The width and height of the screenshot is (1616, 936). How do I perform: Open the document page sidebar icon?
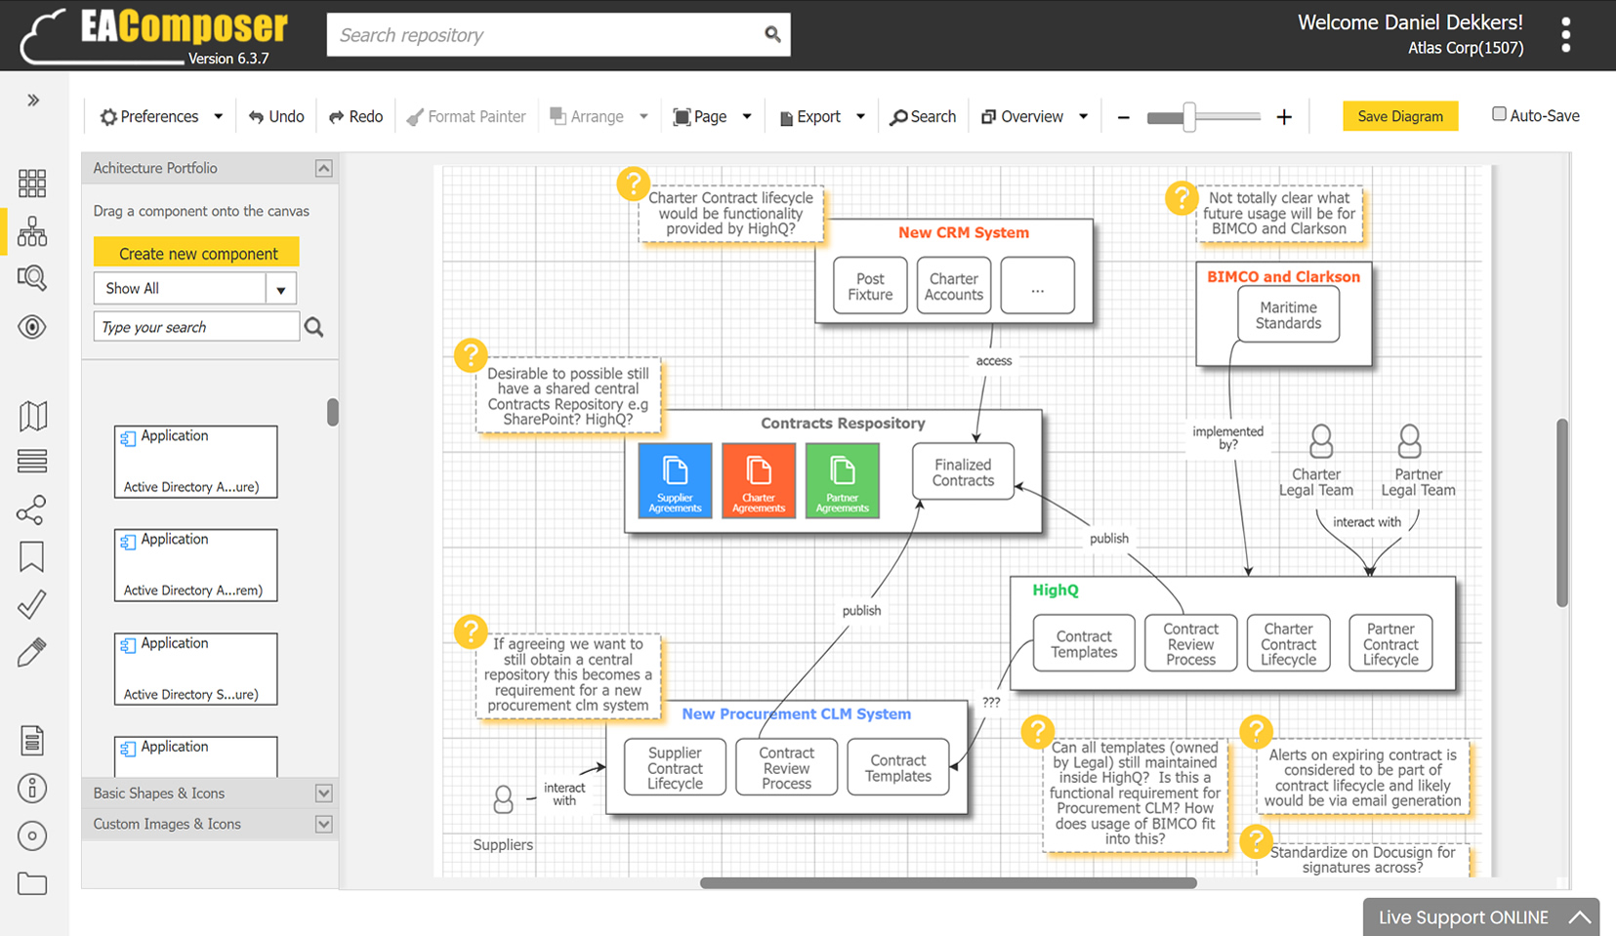pyautogui.click(x=32, y=741)
